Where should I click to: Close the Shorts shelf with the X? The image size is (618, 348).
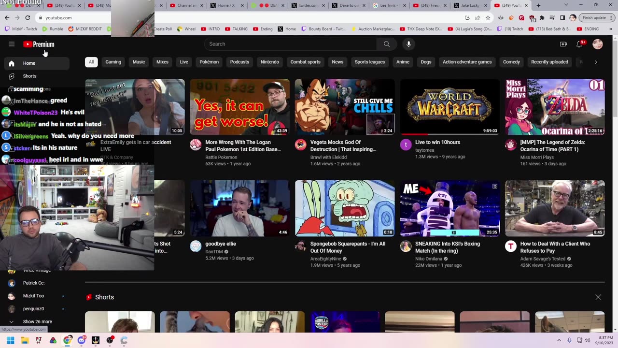tap(598, 297)
